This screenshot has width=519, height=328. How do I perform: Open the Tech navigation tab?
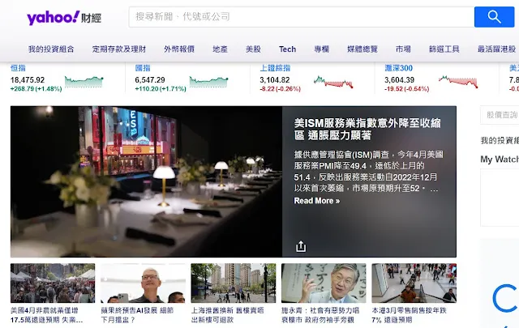287,49
